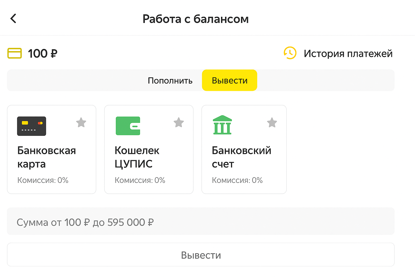
Task: Click the yellow card icon beside the balance
Action: [14, 53]
